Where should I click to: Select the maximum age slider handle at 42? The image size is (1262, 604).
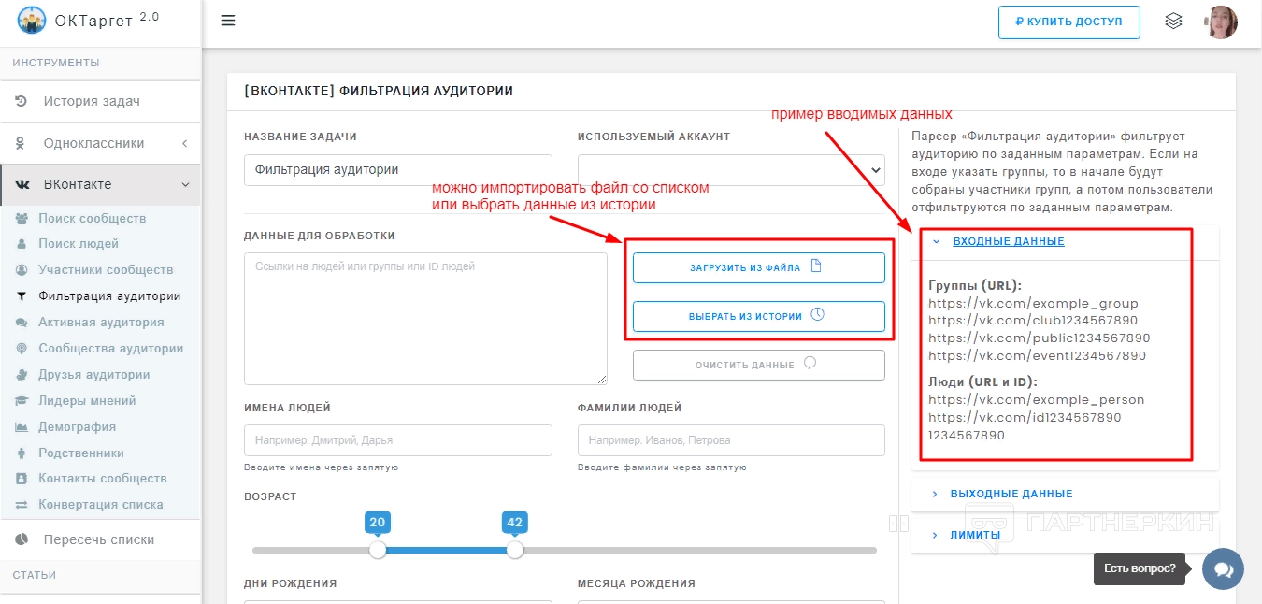pyautogui.click(x=515, y=550)
